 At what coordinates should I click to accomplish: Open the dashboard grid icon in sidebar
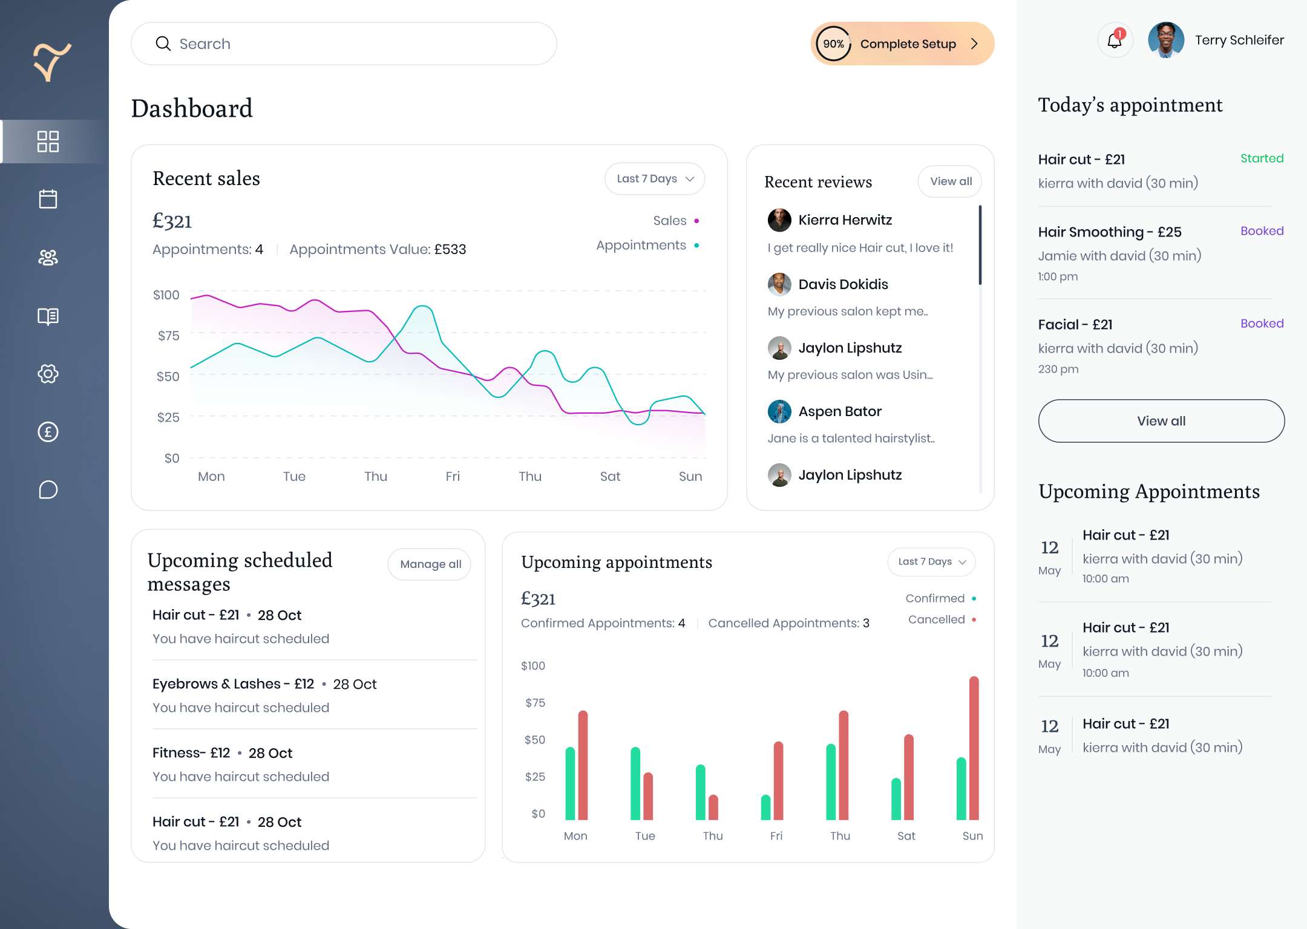pyautogui.click(x=48, y=142)
